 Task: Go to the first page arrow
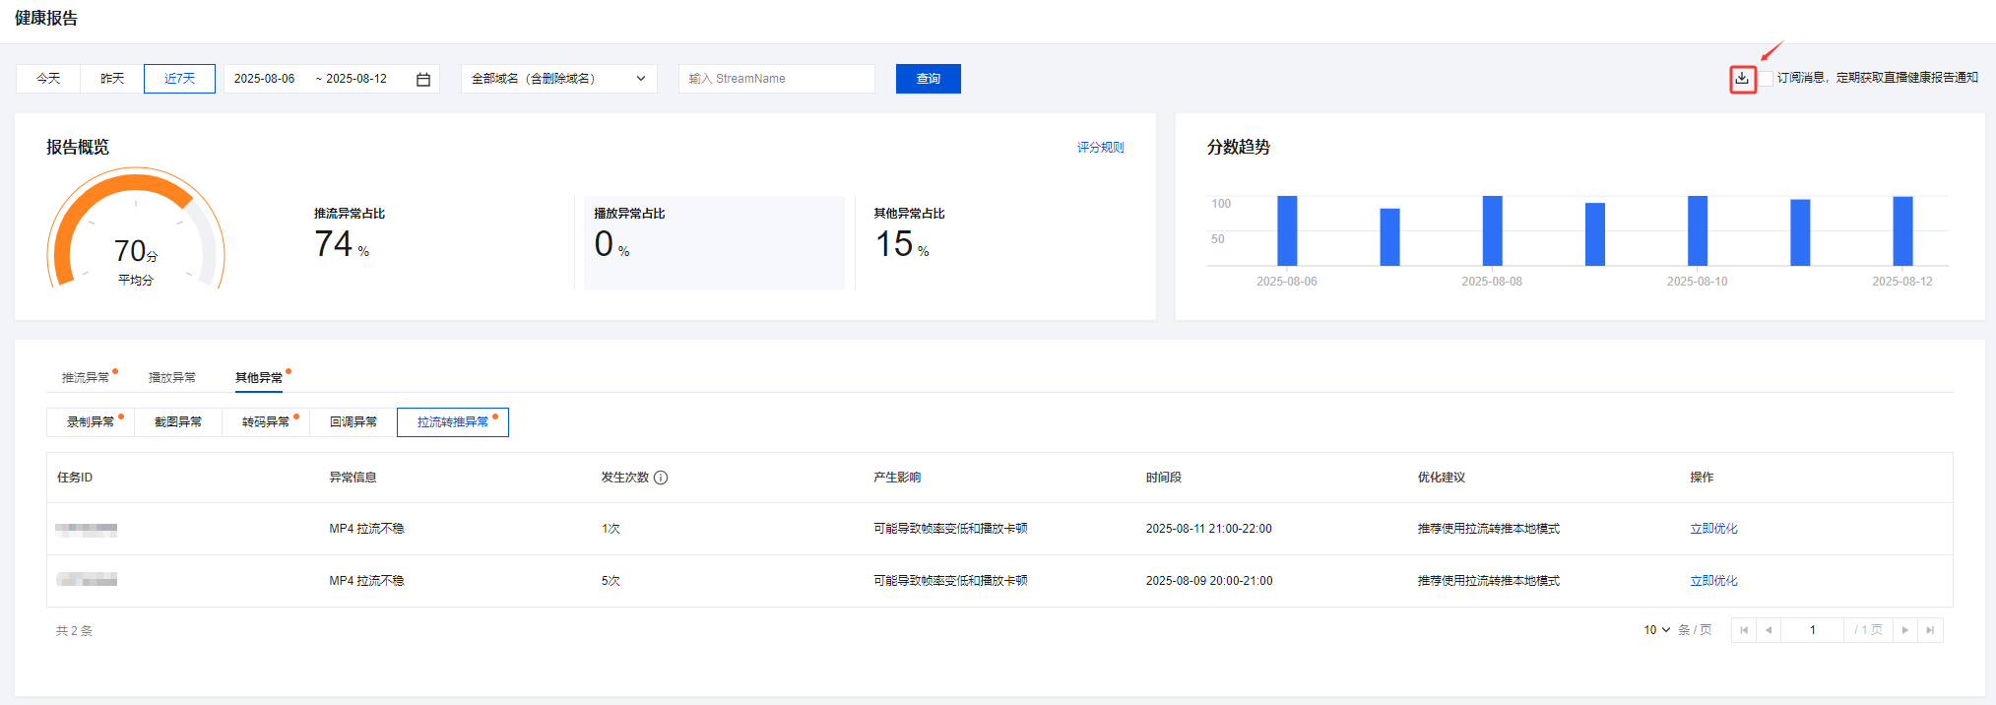click(x=1744, y=630)
